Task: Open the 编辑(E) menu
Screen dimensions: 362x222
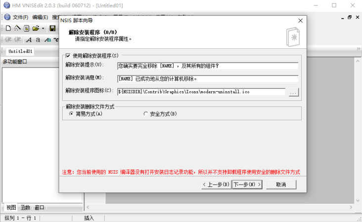Action: (40, 17)
